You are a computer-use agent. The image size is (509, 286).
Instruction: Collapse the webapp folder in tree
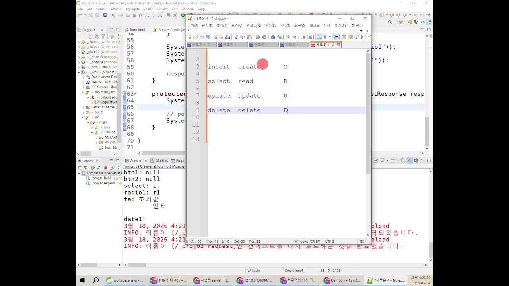pos(92,132)
